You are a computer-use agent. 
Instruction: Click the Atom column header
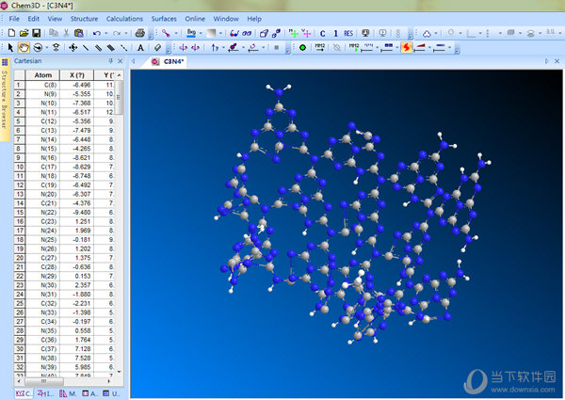43,75
